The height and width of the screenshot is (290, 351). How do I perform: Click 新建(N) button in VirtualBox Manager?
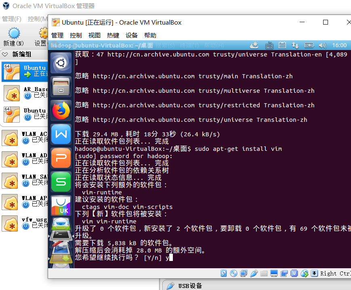tap(14, 37)
